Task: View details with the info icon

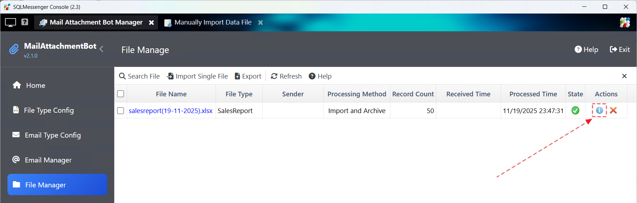Action: click(599, 110)
